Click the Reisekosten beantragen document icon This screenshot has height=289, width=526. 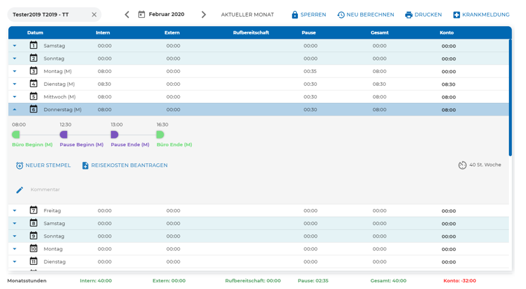[86, 166]
